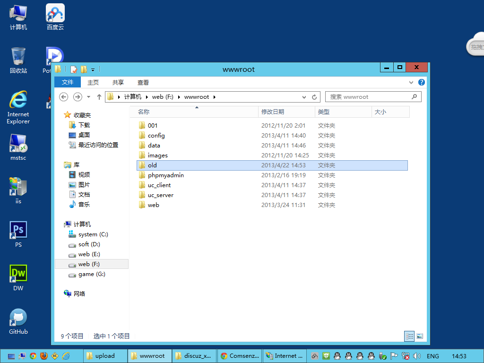This screenshot has width=484, height=363.
Task: Select the phpmyadmin folder
Action: [x=272, y=175]
